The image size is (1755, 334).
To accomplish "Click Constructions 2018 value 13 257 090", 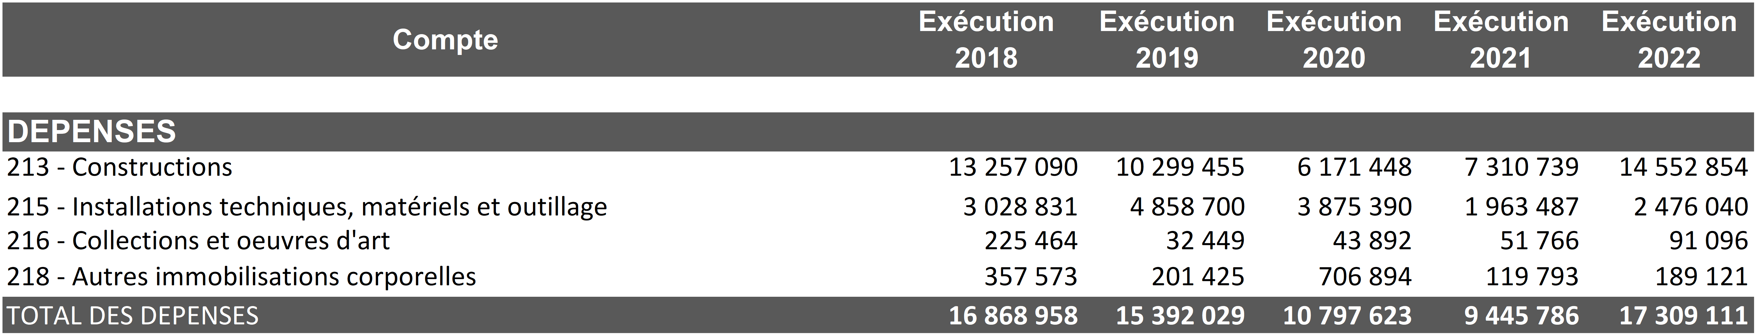I will tap(1013, 167).
